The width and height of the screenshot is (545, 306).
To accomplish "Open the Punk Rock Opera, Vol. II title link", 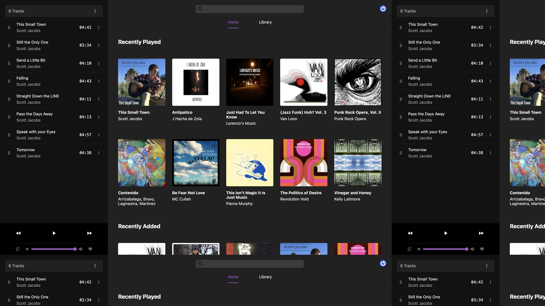I will pyautogui.click(x=358, y=112).
